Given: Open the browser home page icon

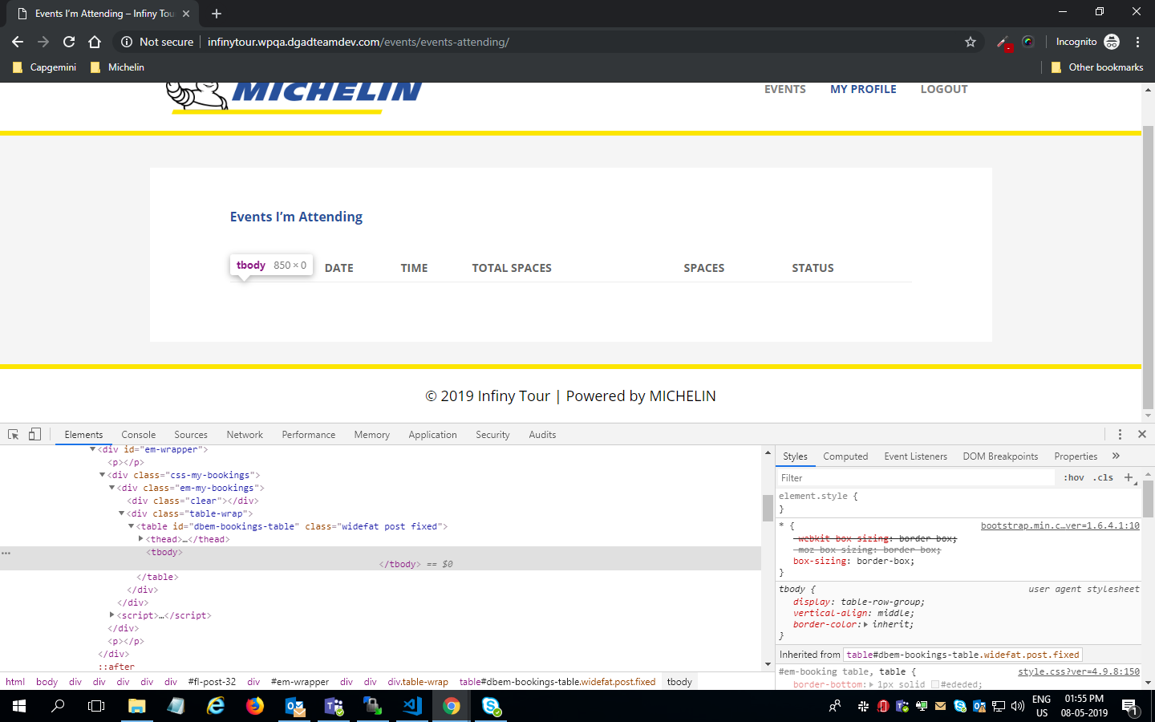Looking at the screenshot, I should click(95, 42).
